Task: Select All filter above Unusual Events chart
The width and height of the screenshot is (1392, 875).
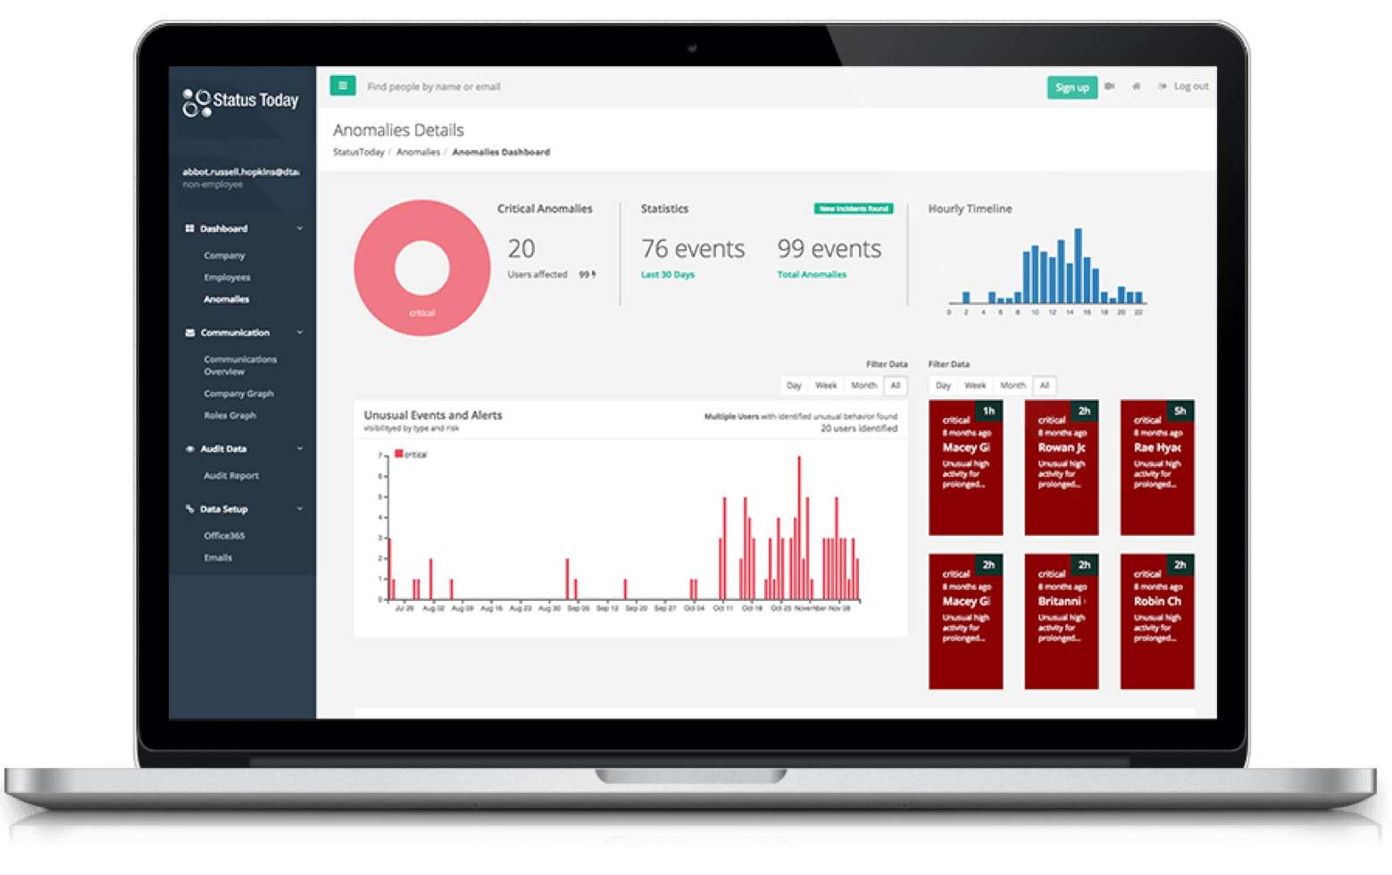Action: click(896, 386)
